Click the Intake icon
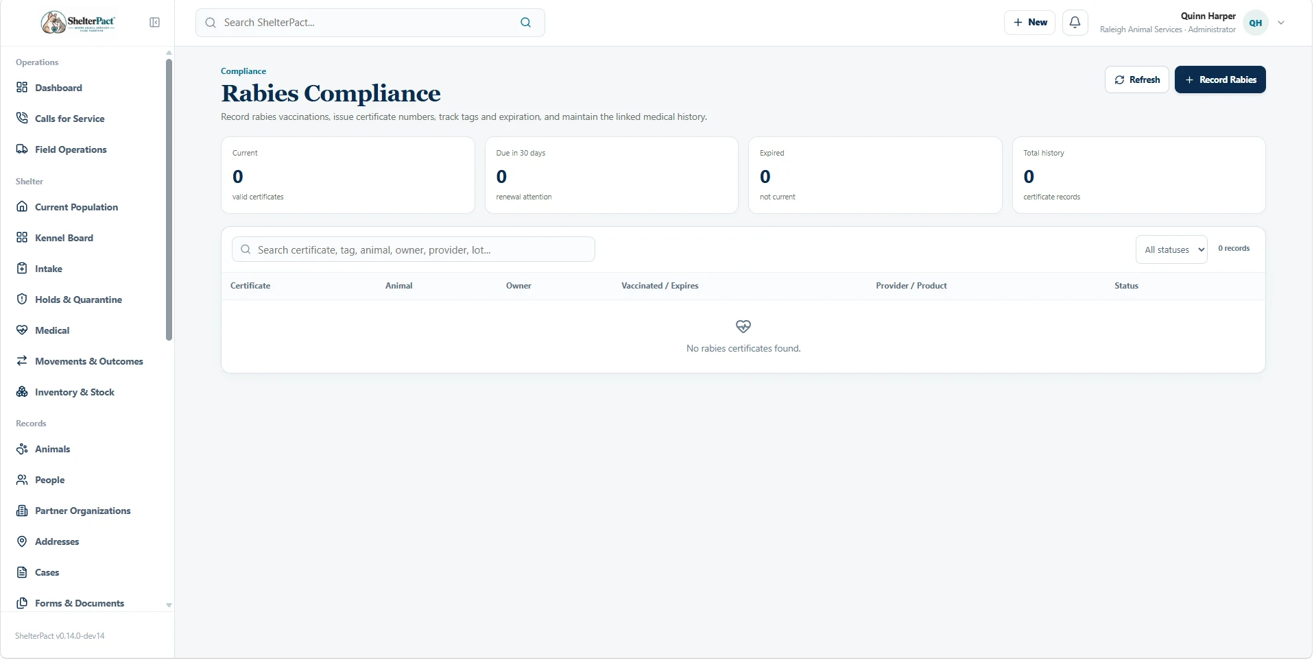Image resolution: width=1314 pixels, height=660 pixels. 22,269
